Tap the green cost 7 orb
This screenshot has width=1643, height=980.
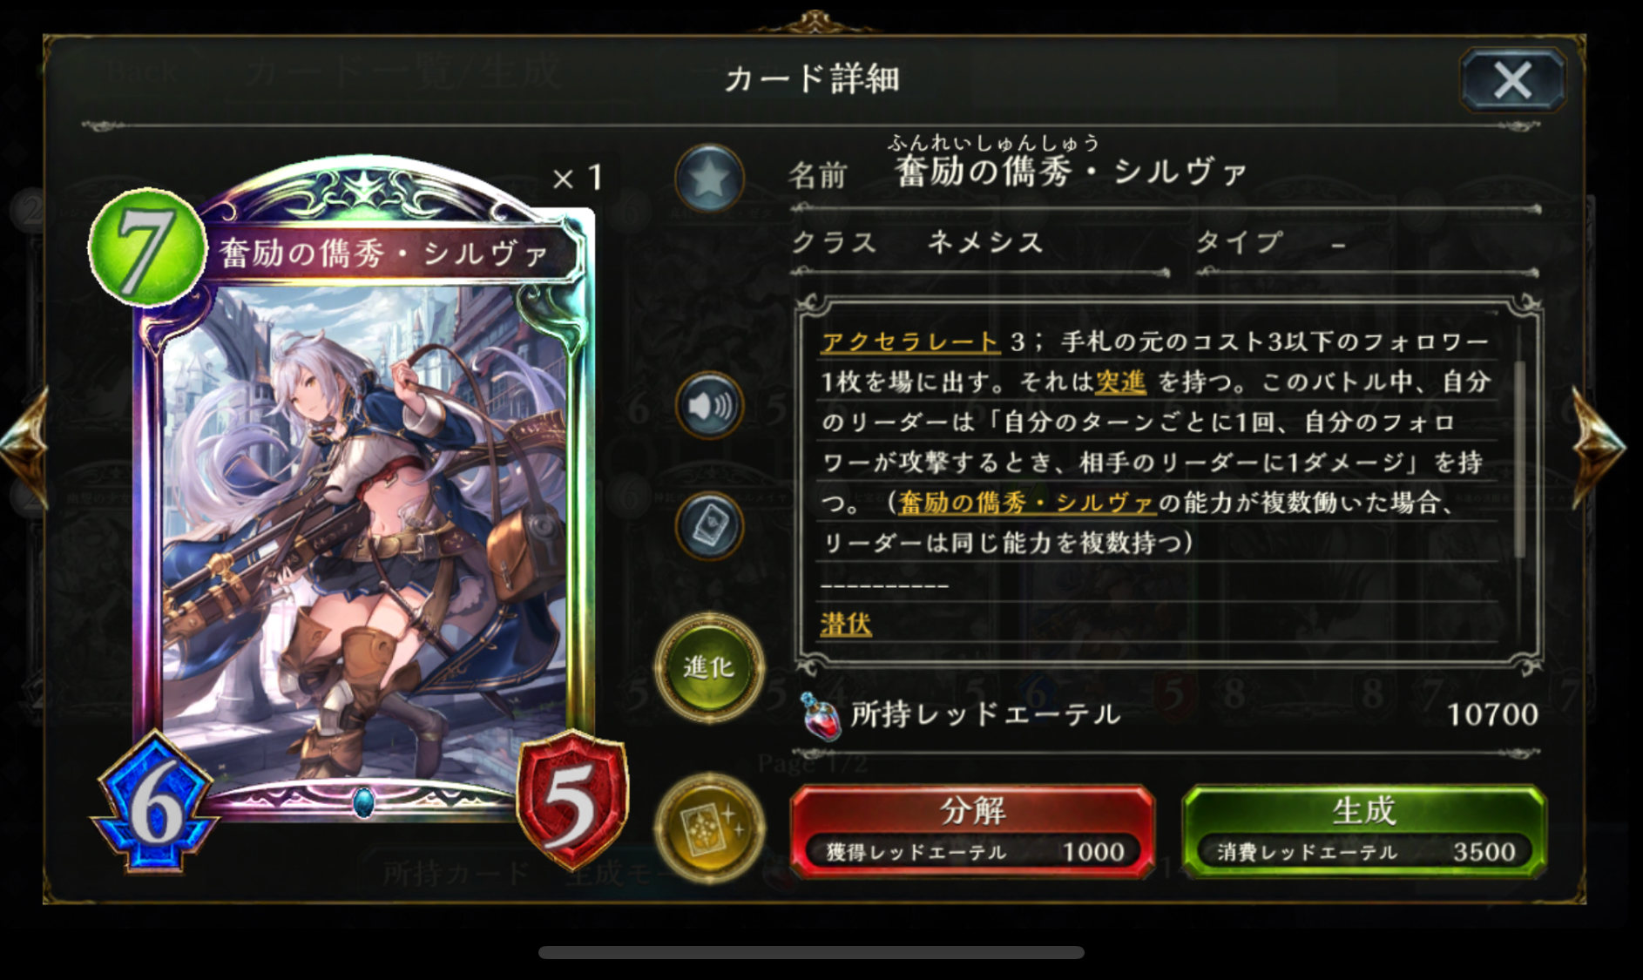146,247
